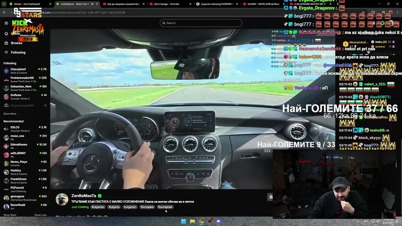Click the gift subs icon
This screenshot has width=402, height=226.
click(271, 197)
